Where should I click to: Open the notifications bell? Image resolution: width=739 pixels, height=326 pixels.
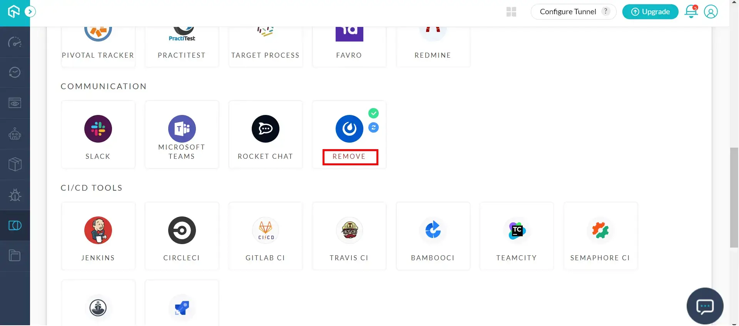(x=691, y=12)
